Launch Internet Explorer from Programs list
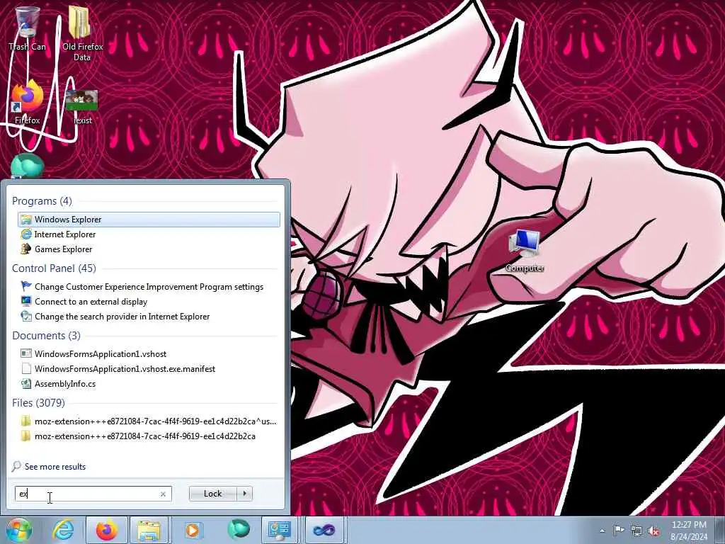Viewport: 725px width, 544px height. (x=149, y=234)
